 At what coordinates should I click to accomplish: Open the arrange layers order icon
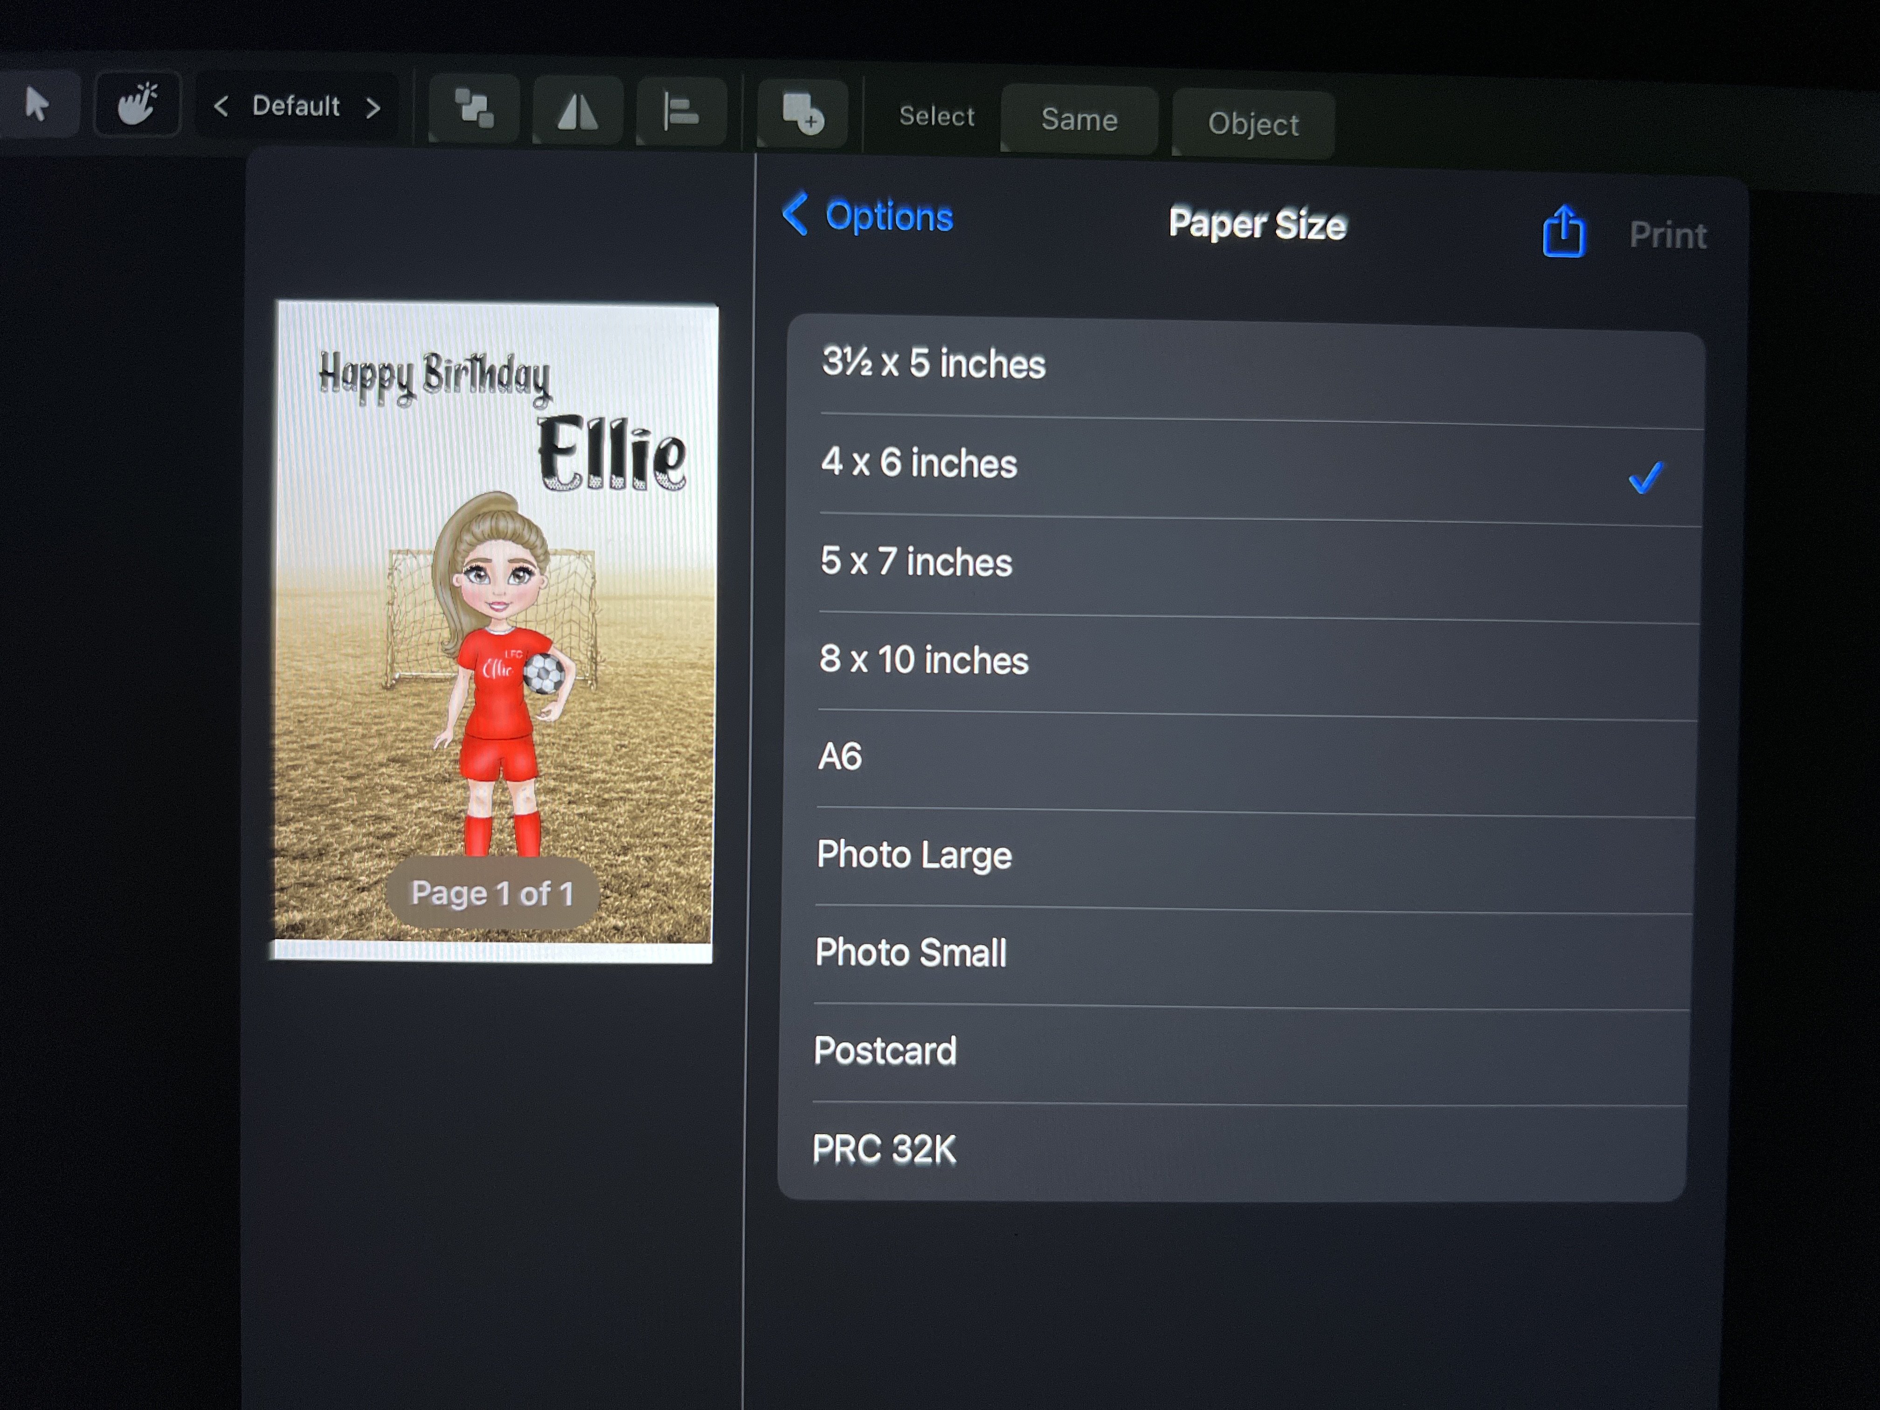tap(474, 109)
